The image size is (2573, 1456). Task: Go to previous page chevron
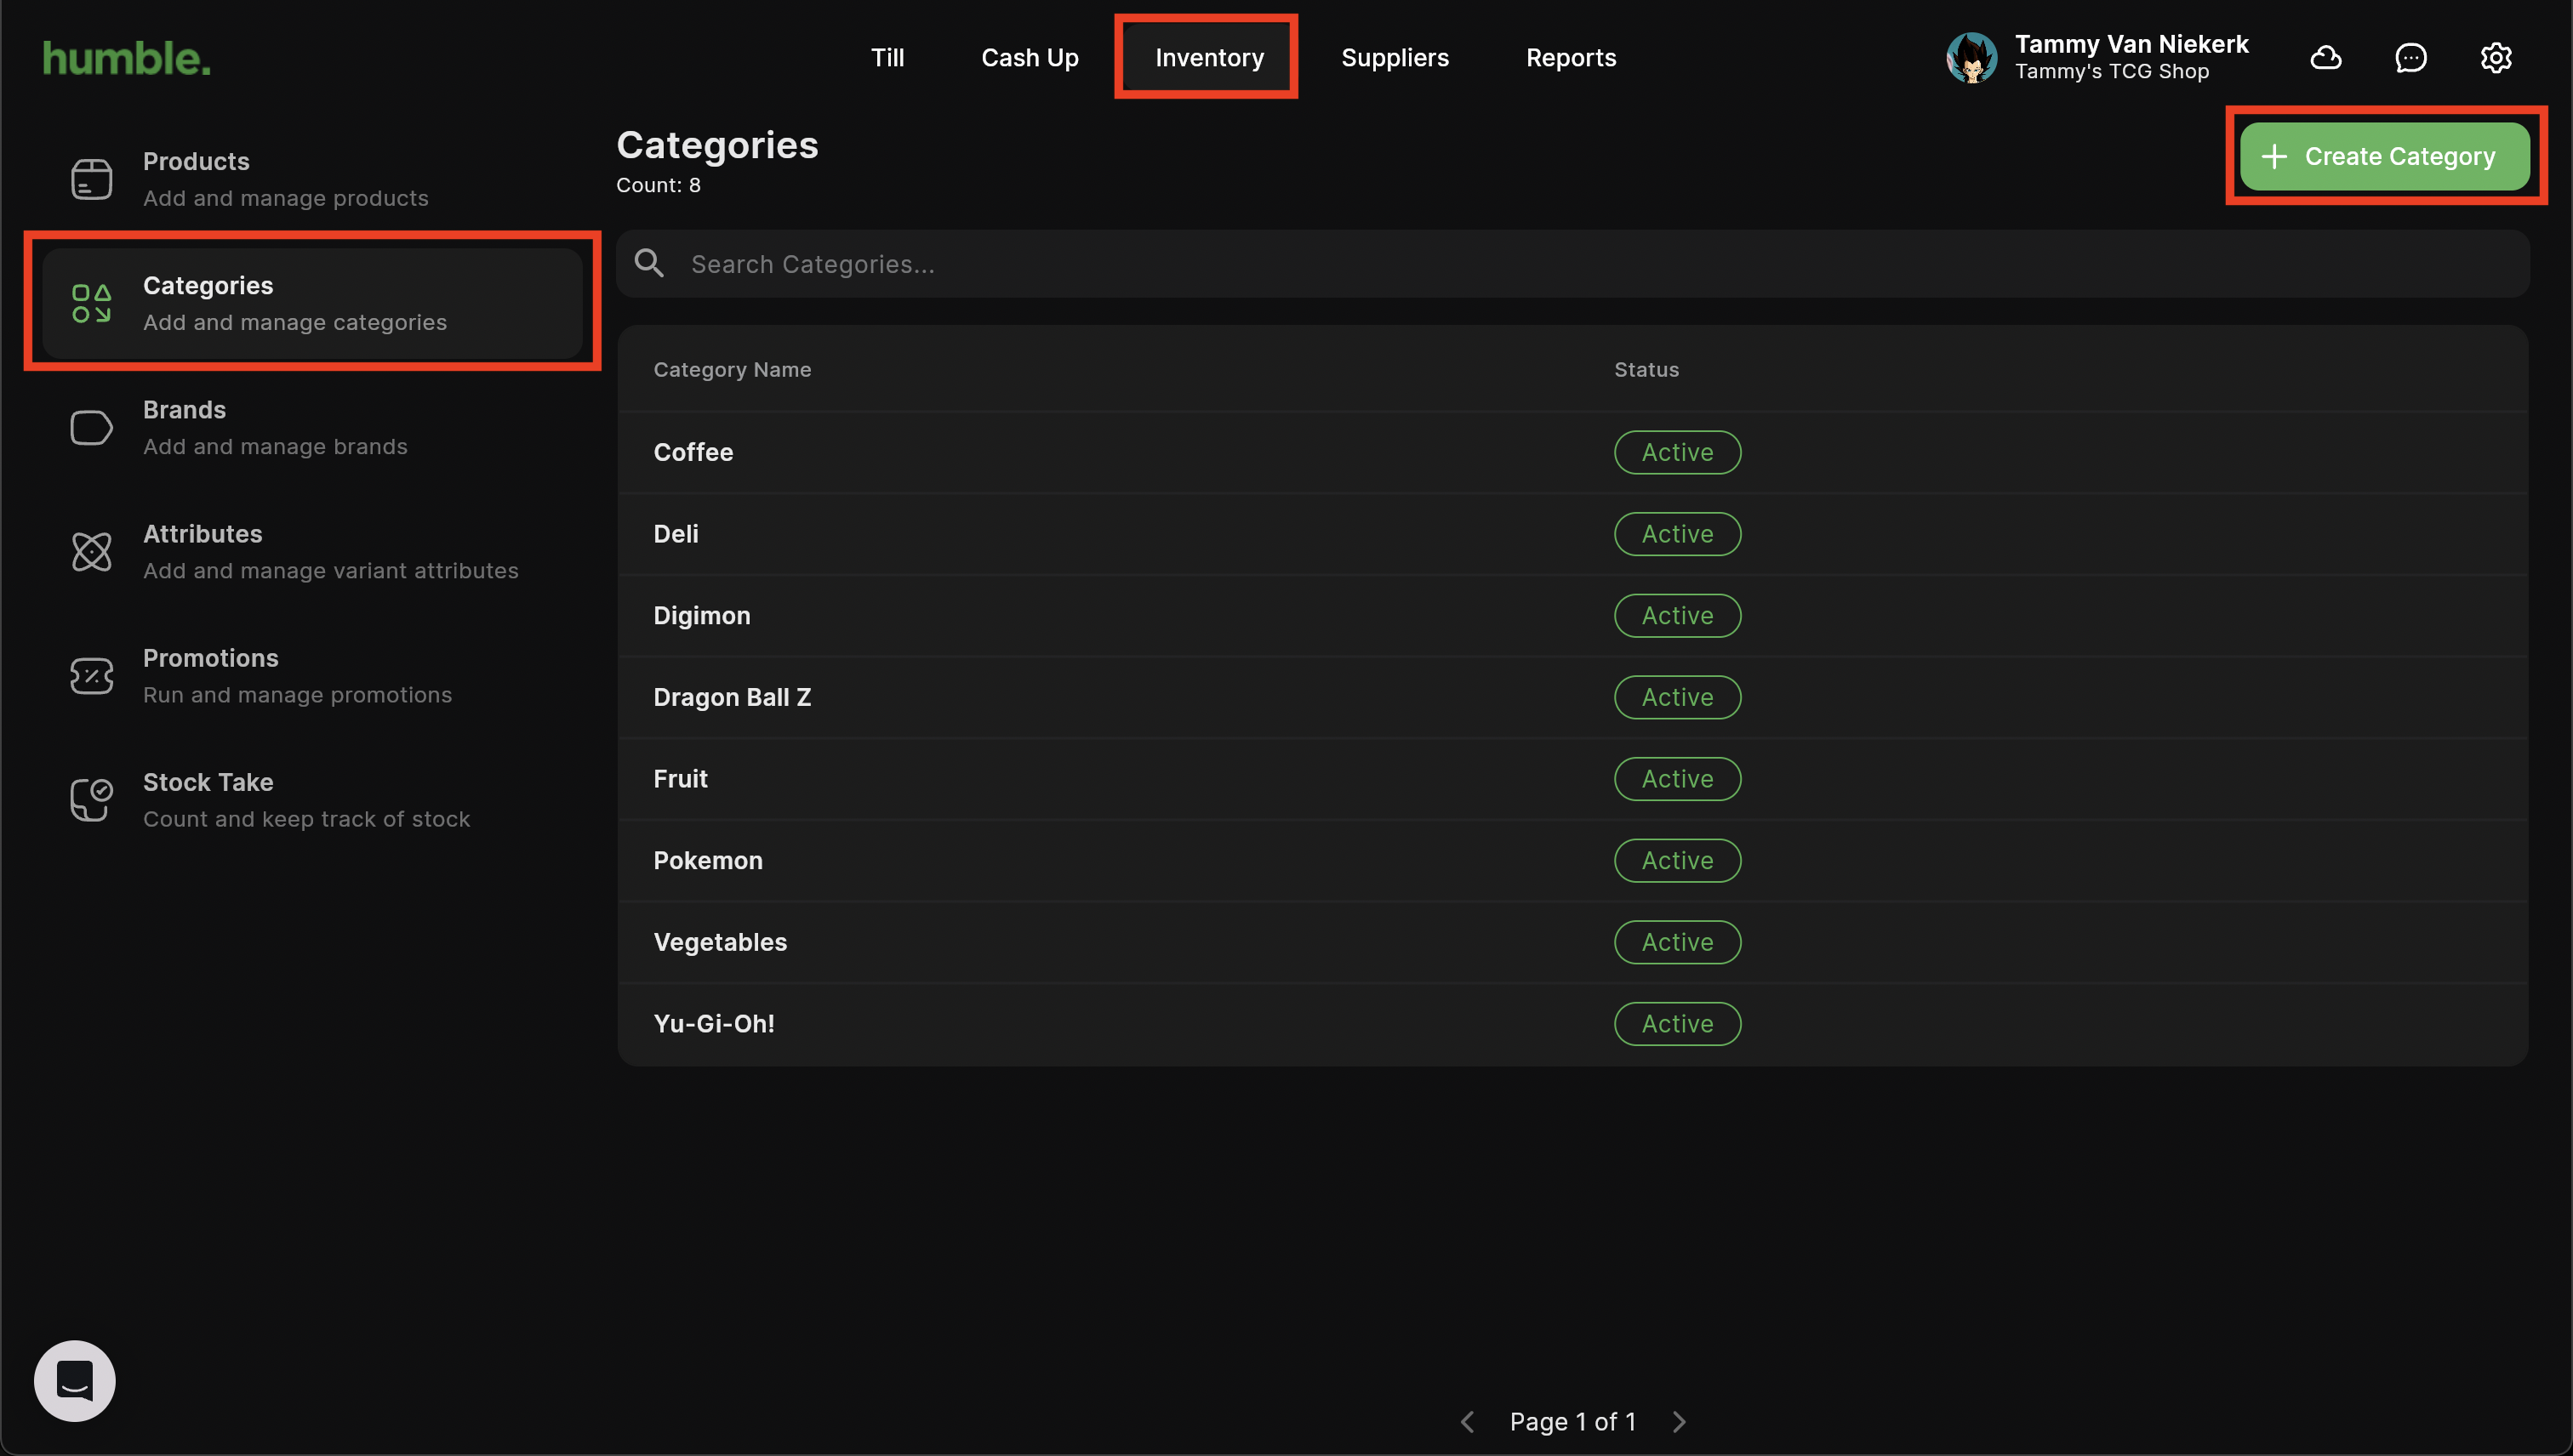pos(1468,1421)
